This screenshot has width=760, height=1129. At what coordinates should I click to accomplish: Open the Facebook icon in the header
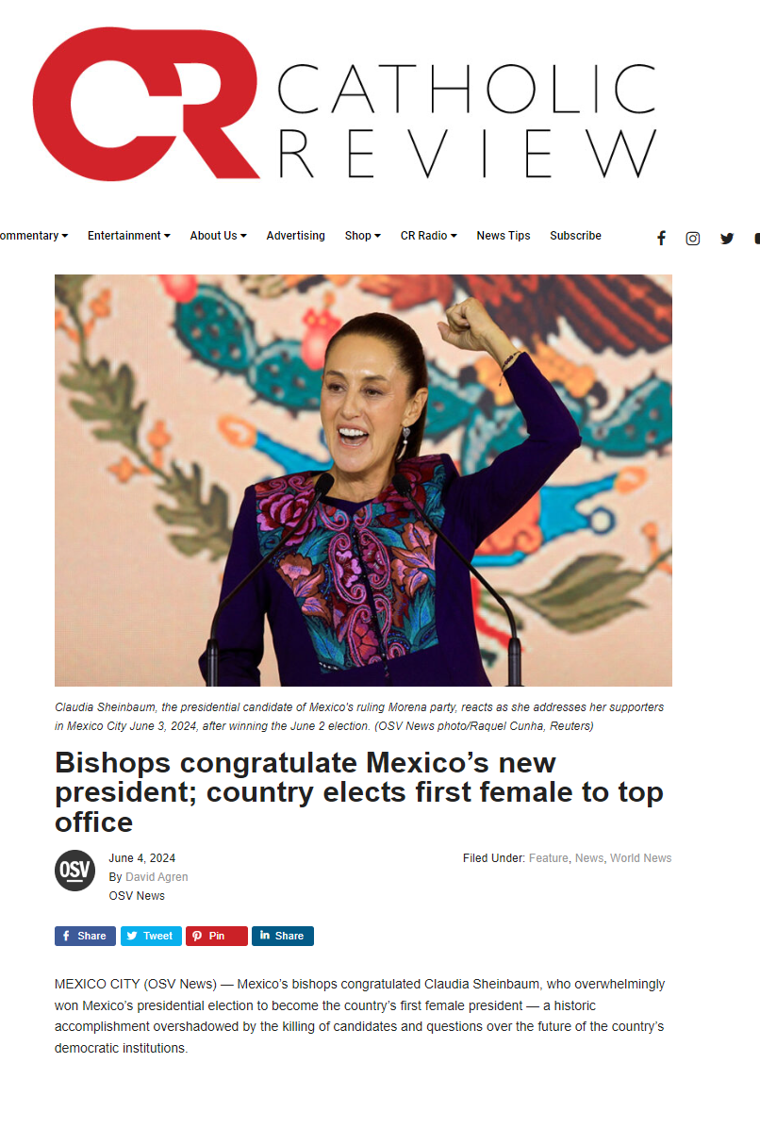click(x=661, y=239)
